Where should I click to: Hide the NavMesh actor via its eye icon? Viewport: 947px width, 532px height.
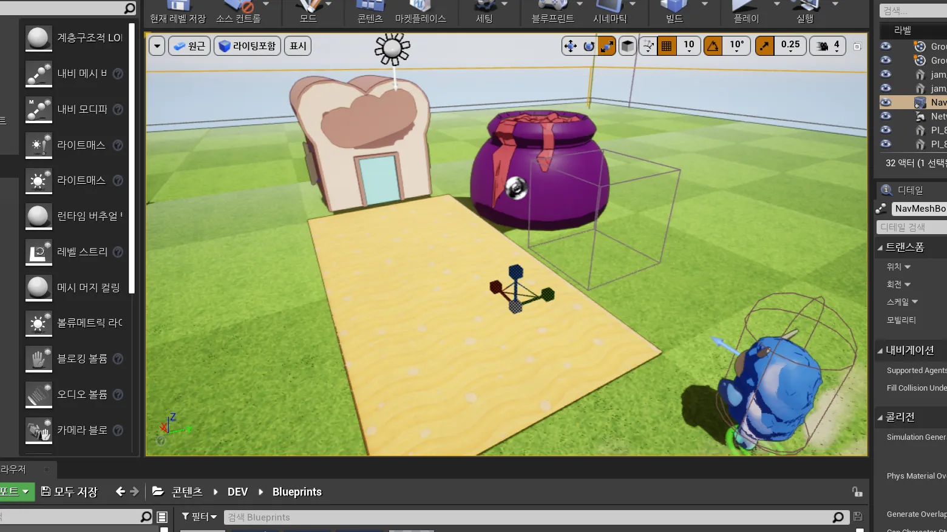[886, 102]
